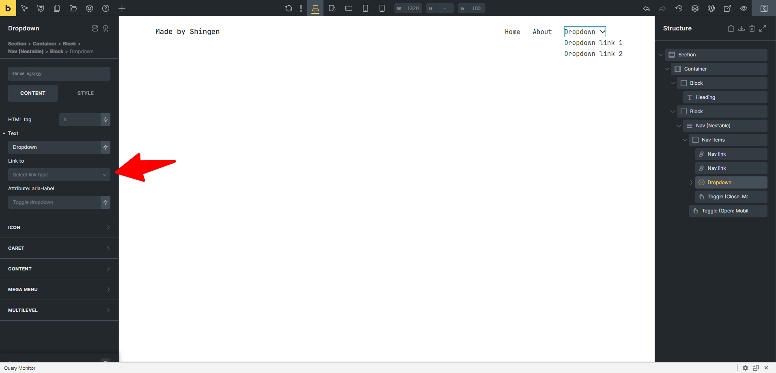Viewport: 776px width, 373px height.
Task: Expand the Dropdown item in Structure tree
Action: [x=691, y=182]
